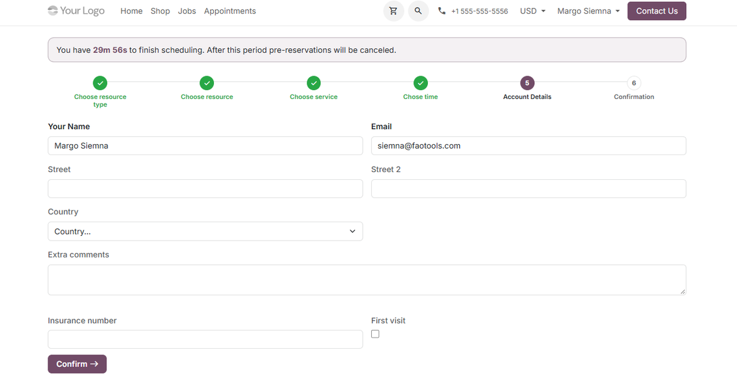Click the phone handset icon
737x380 pixels.
coord(442,11)
